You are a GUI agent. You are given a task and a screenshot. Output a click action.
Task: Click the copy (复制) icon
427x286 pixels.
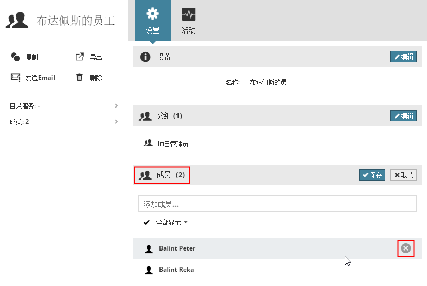pos(15,57)
